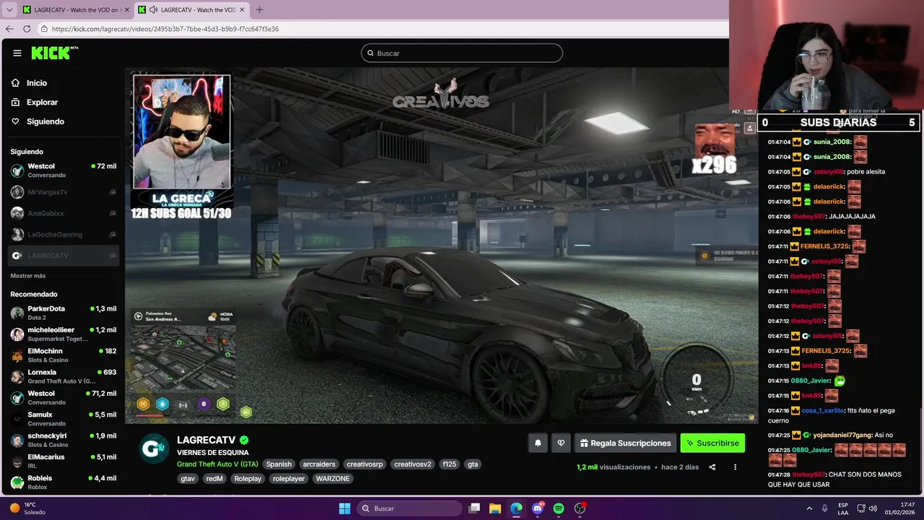This screenshot has width=924, height=520.
Task: Select the Roleplay tag
Action: [248, 479]
